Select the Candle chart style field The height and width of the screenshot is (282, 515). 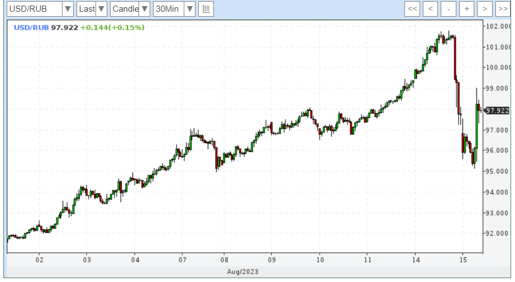coord(125,9)
